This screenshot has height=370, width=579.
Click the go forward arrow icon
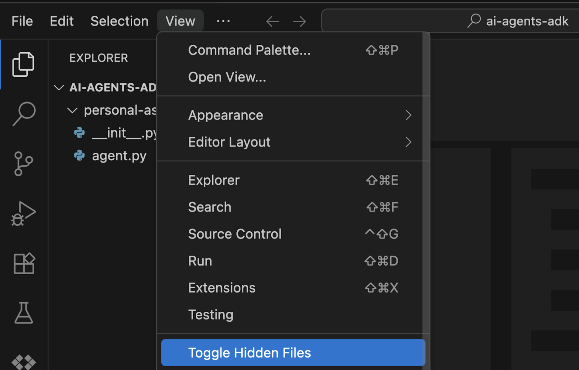pyautogui.click(x=299, y=21)
